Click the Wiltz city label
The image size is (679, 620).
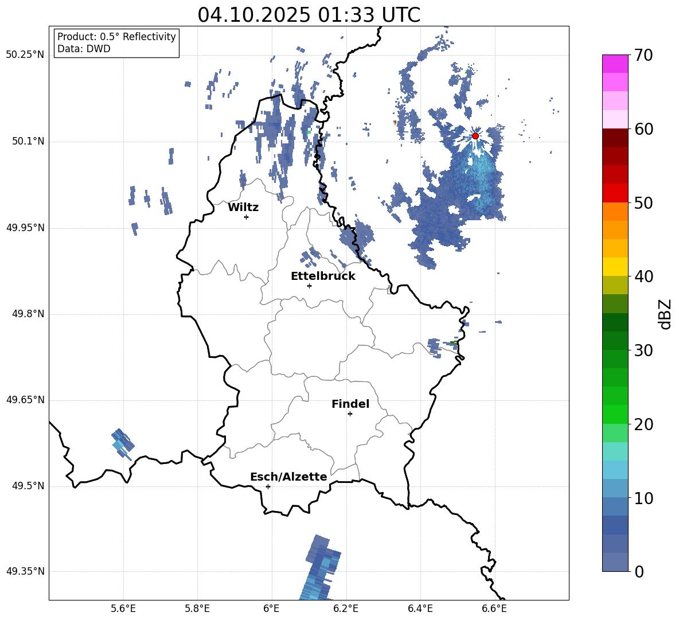click(x=243, y=208)
